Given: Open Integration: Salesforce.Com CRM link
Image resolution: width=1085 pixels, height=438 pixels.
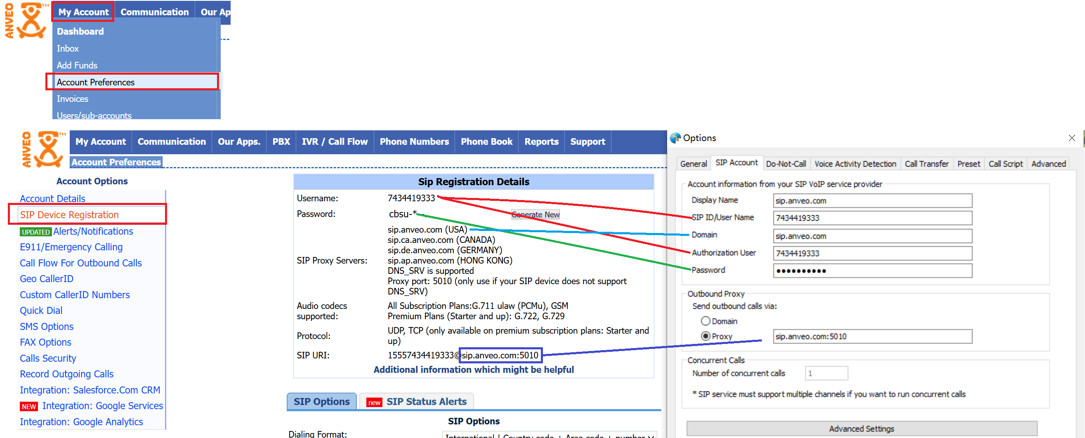Looking at the screenshot, I should point(90,390).
